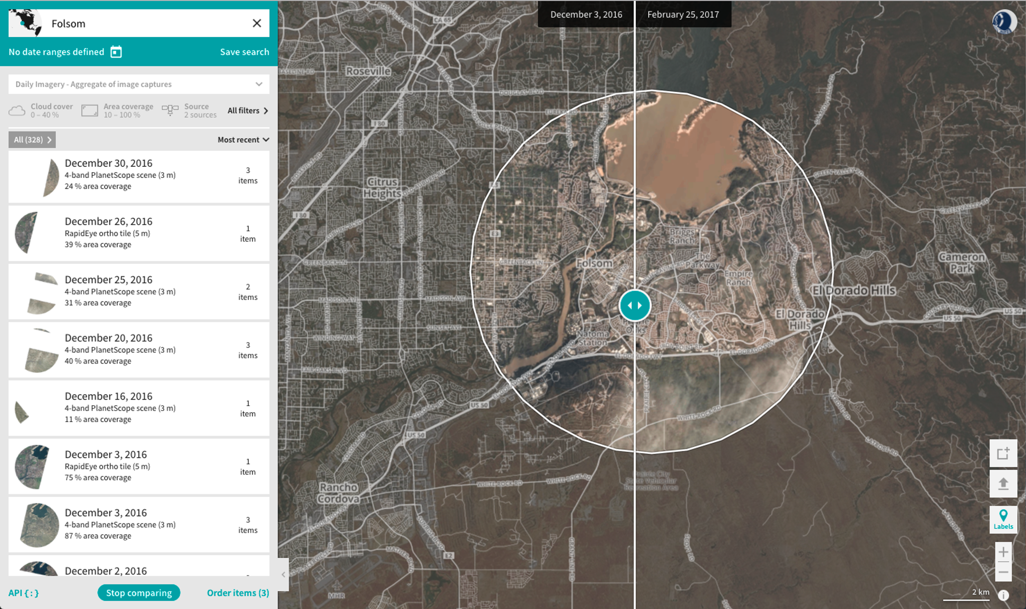Click the map info icon
Screen dimensions: 1026x609
[1003, 595]
